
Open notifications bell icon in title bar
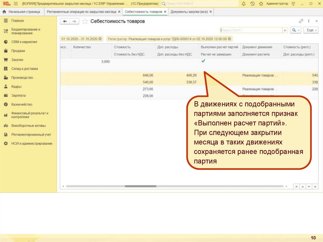pyautogui.click(x=244, y=4)
